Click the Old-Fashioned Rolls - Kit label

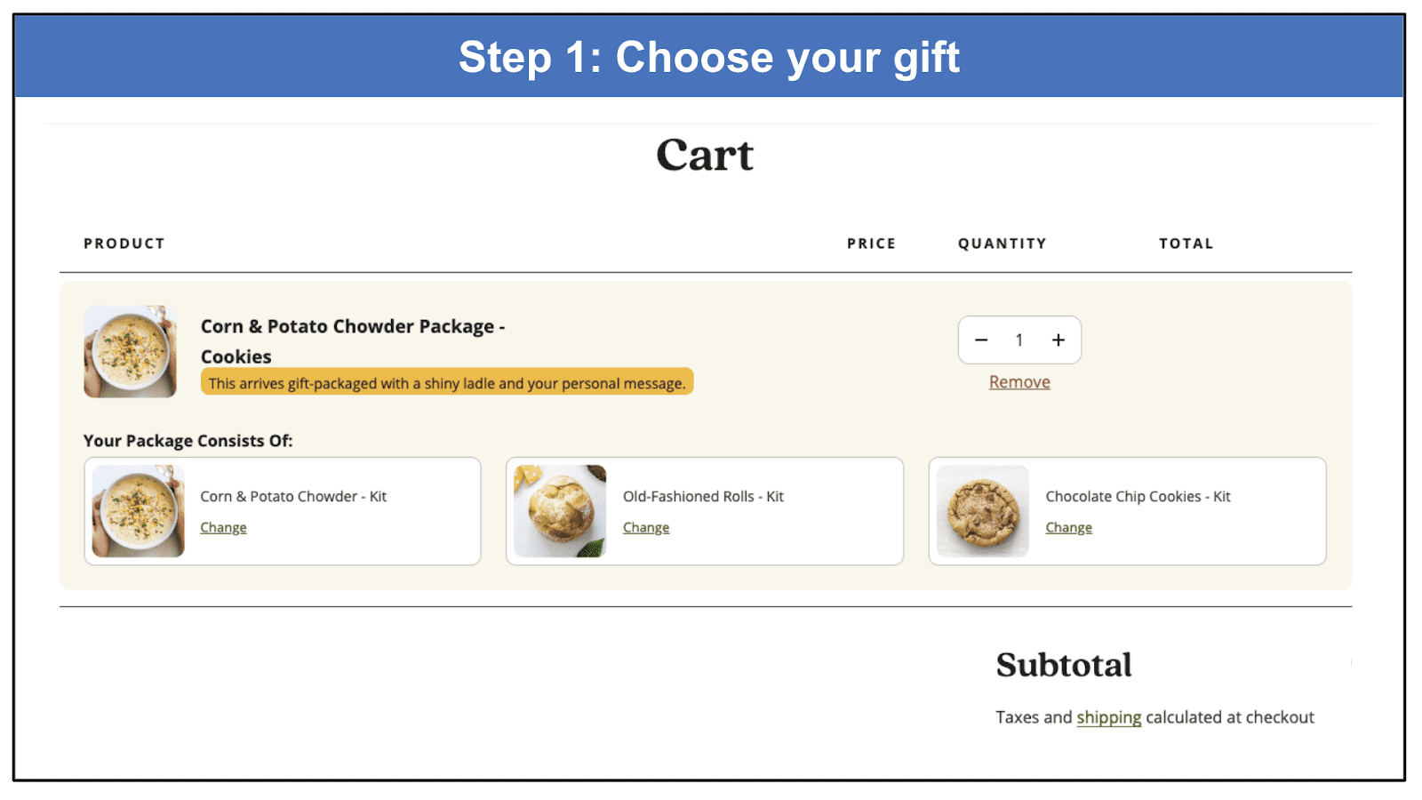(x=703, y=497)
